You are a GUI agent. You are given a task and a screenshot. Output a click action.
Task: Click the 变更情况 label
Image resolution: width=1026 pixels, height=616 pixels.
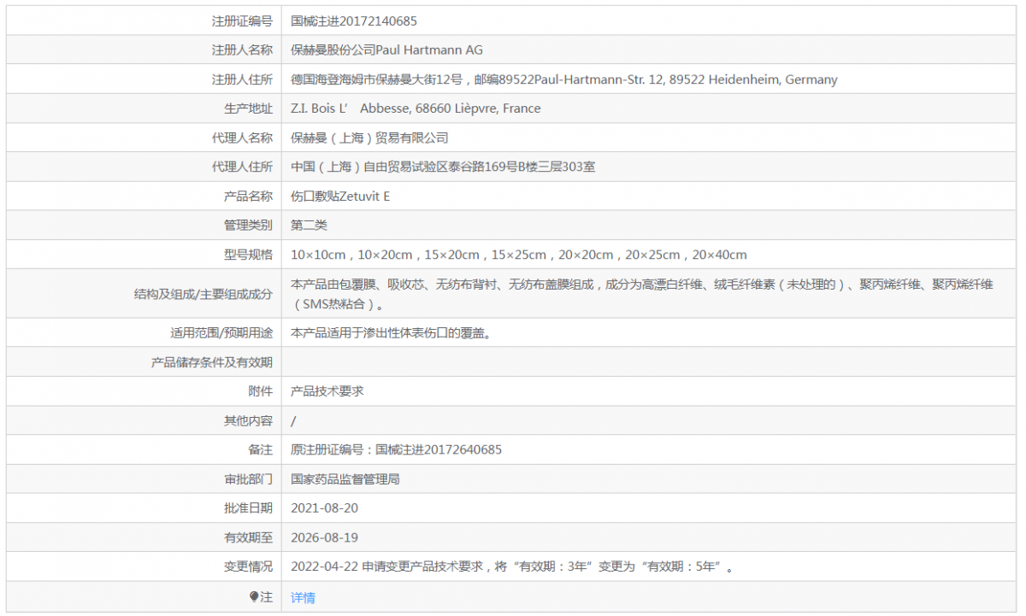click(248, 567)
